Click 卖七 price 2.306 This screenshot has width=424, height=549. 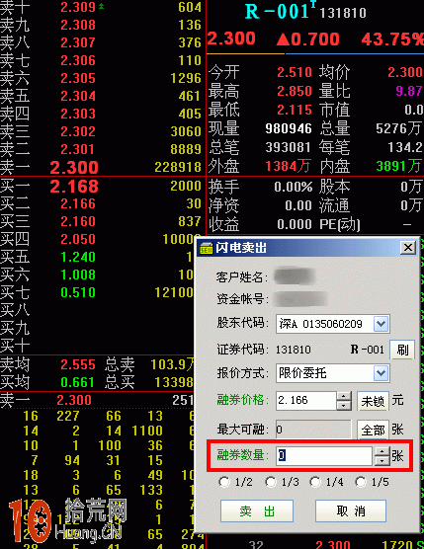78,60
